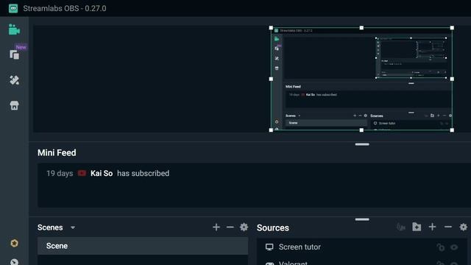Click the top-middle selection handle of preview source
The width and height of the screenshot is (471, 265).
pos(361,28)
